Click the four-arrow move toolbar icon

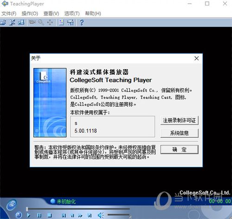point(50,23)
